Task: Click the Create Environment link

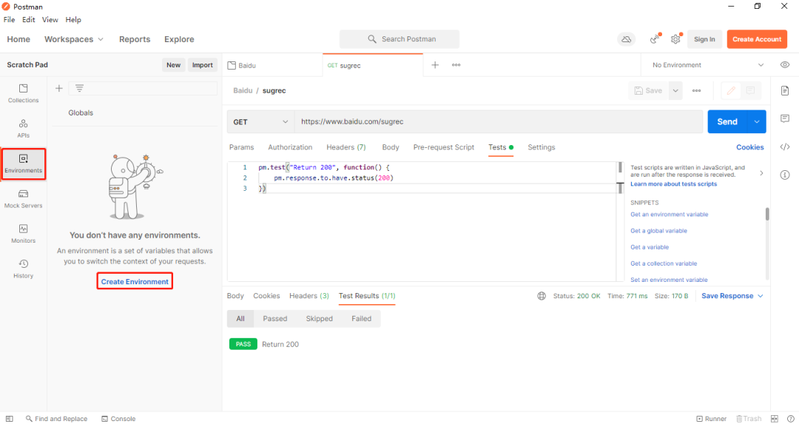Action: [135, 282]
